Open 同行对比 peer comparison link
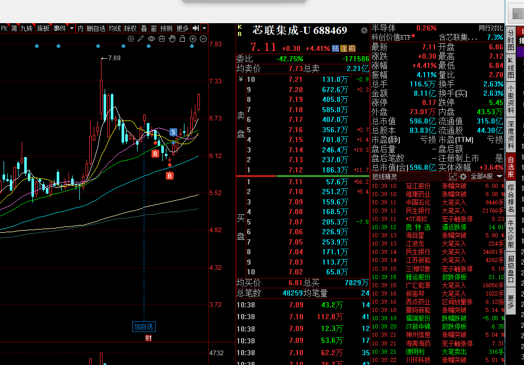 coord(491,28)
